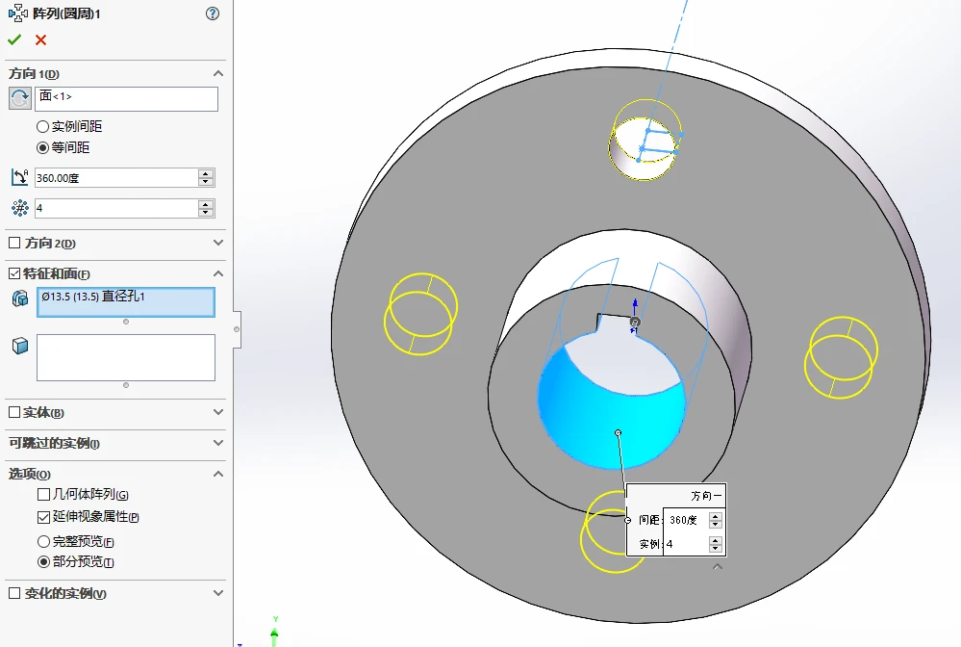This screenshot has width=961, height=647.
Task: Uncheck 延伸视象属性 option
Action: point(43,517)
